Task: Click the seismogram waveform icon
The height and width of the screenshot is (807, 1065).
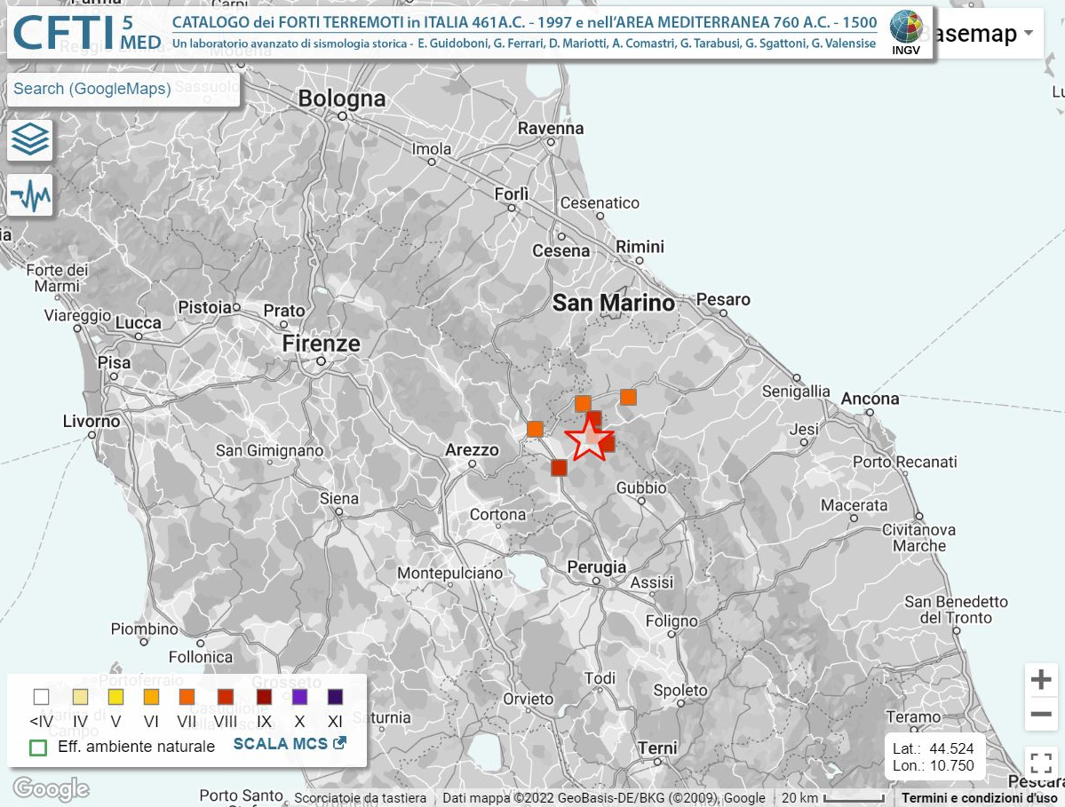Action: [x=30, y=195]
